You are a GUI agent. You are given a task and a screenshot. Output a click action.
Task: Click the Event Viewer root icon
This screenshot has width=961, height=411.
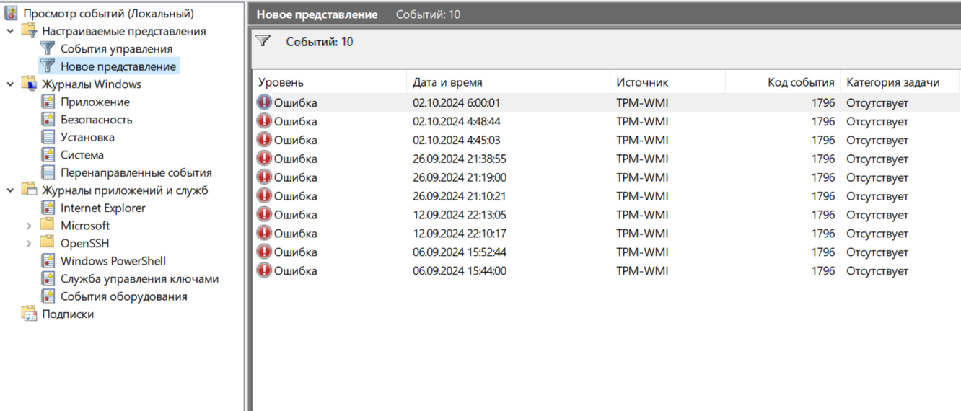pyautogui.click(x=11, y=13)
